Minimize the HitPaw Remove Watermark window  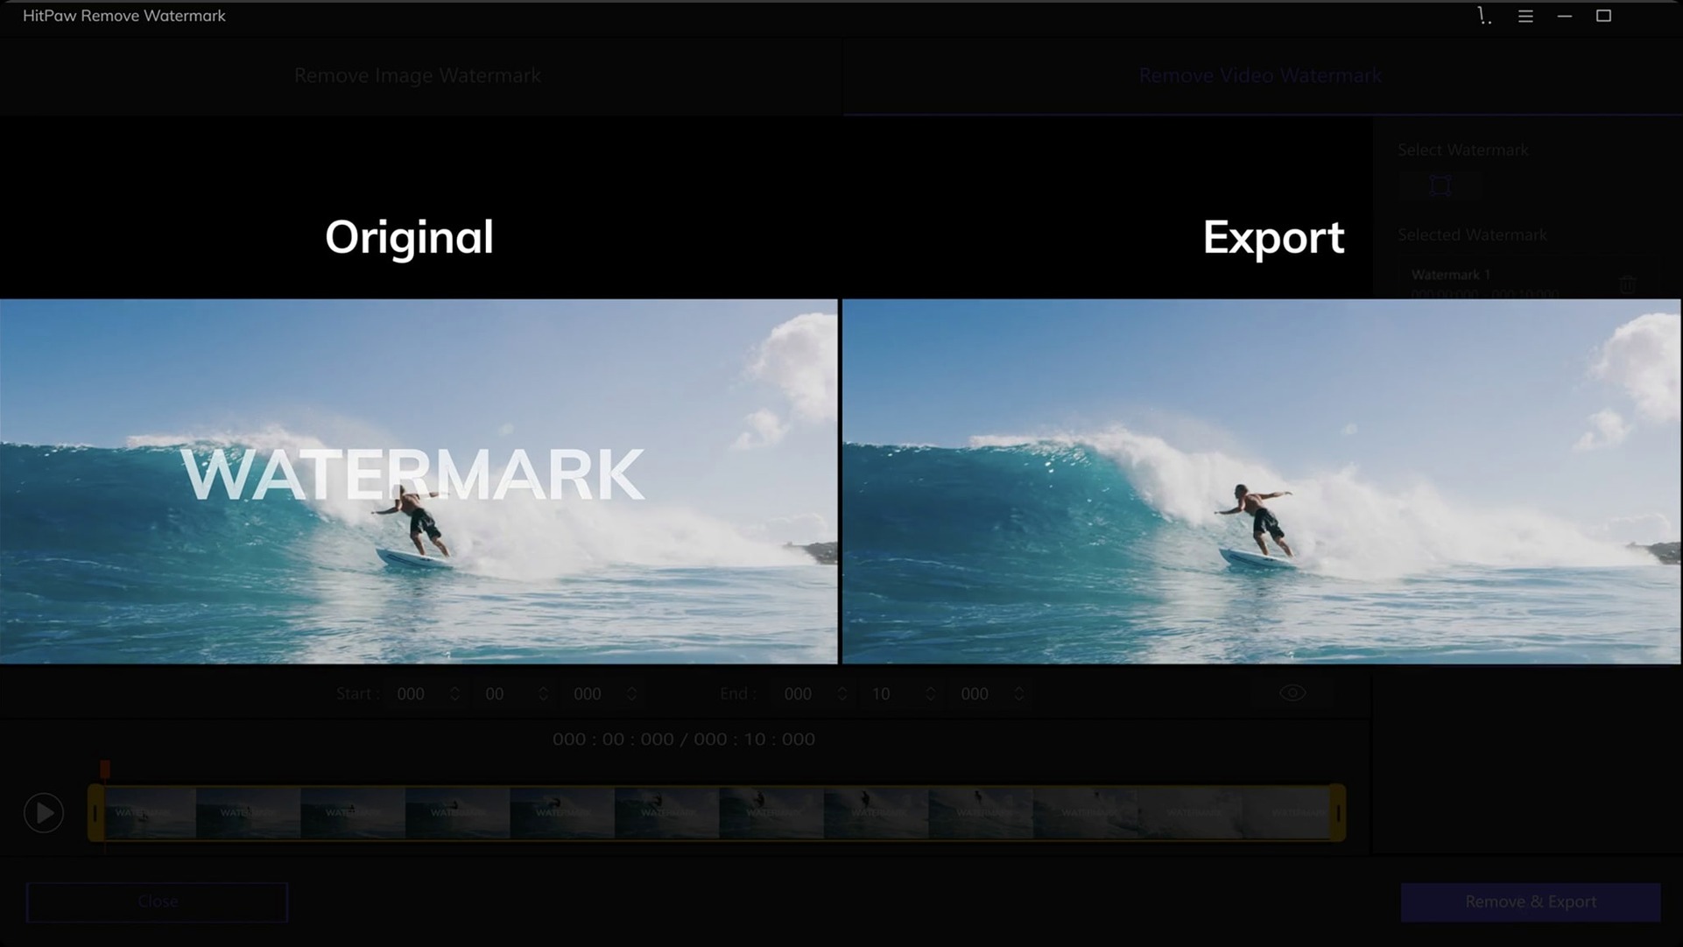[x=1565, y=16]
